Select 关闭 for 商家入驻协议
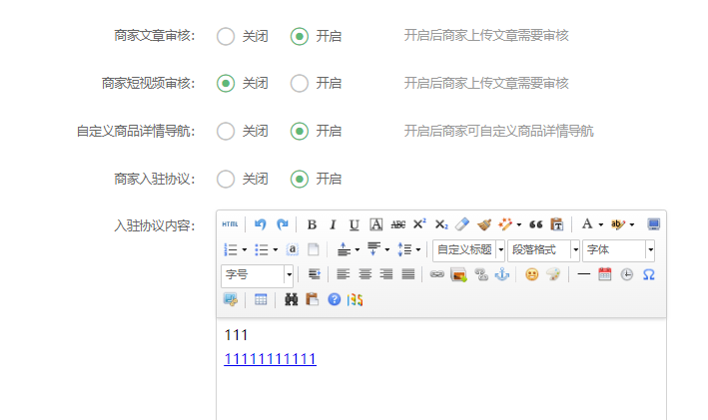 (x=226, y=180)
